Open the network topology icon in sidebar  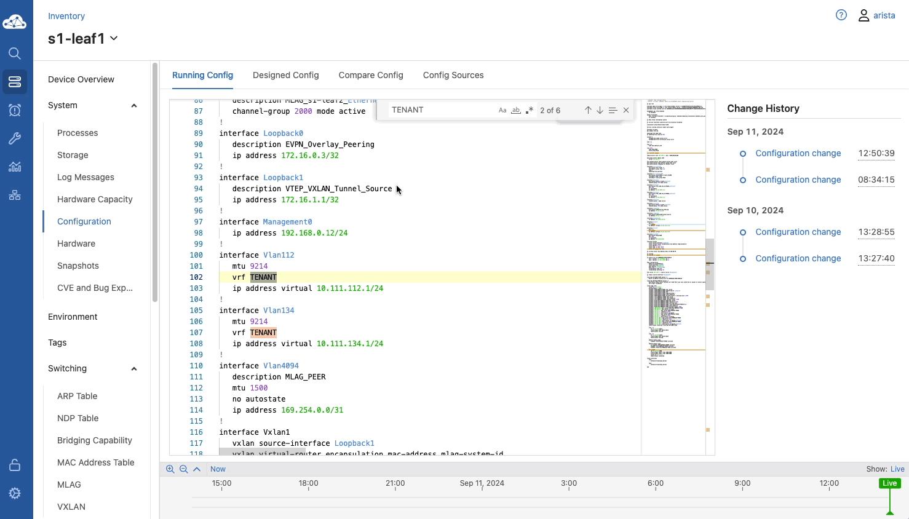click(15, 195)
